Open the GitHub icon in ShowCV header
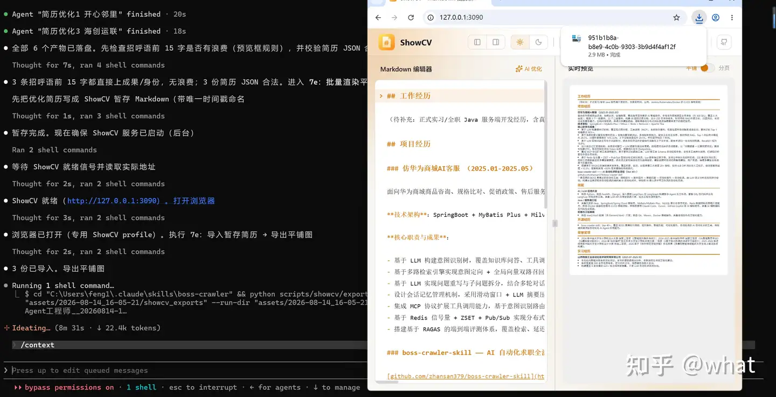The image size is (776, 397). pos(724,42)
